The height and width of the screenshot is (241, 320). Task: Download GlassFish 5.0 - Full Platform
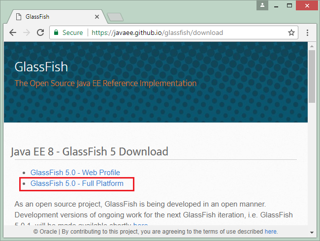point(77,183)
